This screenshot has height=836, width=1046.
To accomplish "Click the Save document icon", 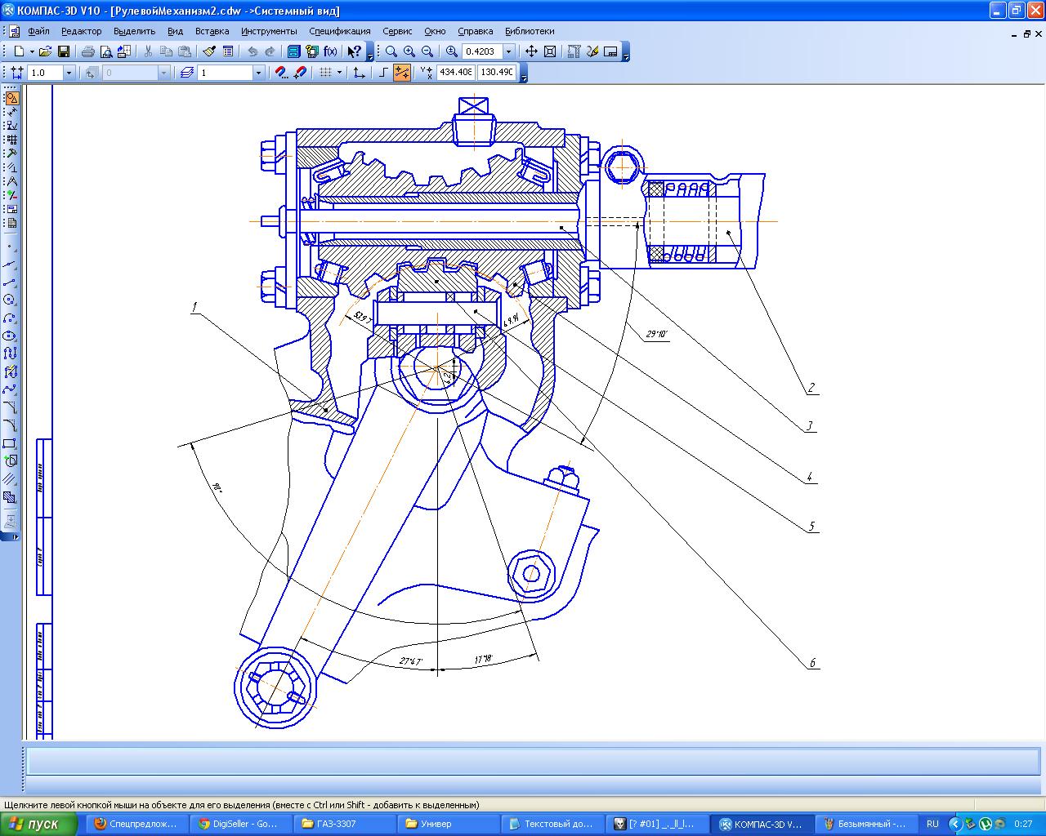I will pyautogui.click(x=63, y=51).
